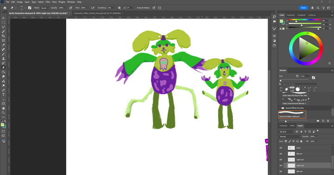Lock layer image pixels
This screenshot has width=334, height=175.
tap(289, 141)
